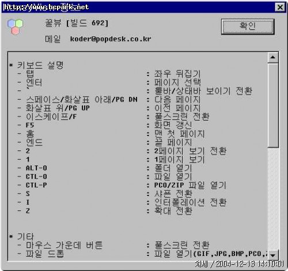The image size is (288, 271).
Task: Click the heading 기타
Action: [25, 236]
